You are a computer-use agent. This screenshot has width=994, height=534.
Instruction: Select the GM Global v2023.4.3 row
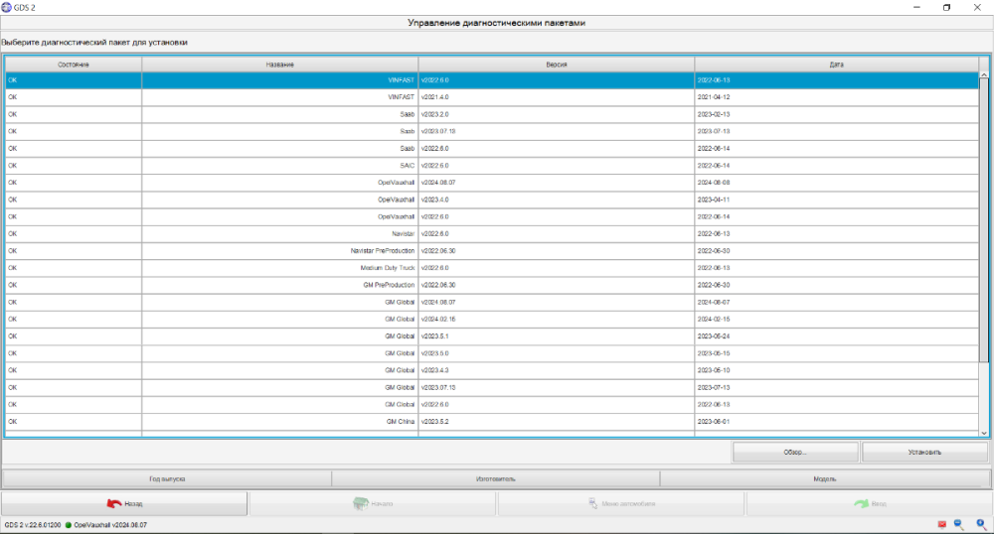coord(492,371)
